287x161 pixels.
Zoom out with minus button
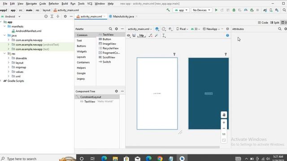224,128
